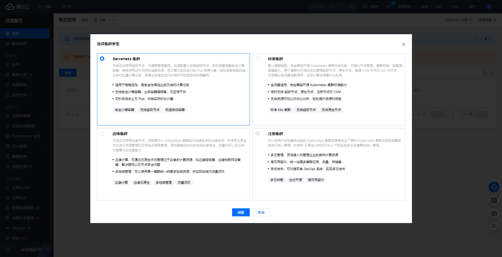The width and height of the screenshot is (502, 257).
Task: Click the top bar search magnifier icon
Action: click(x=352, y=7)
